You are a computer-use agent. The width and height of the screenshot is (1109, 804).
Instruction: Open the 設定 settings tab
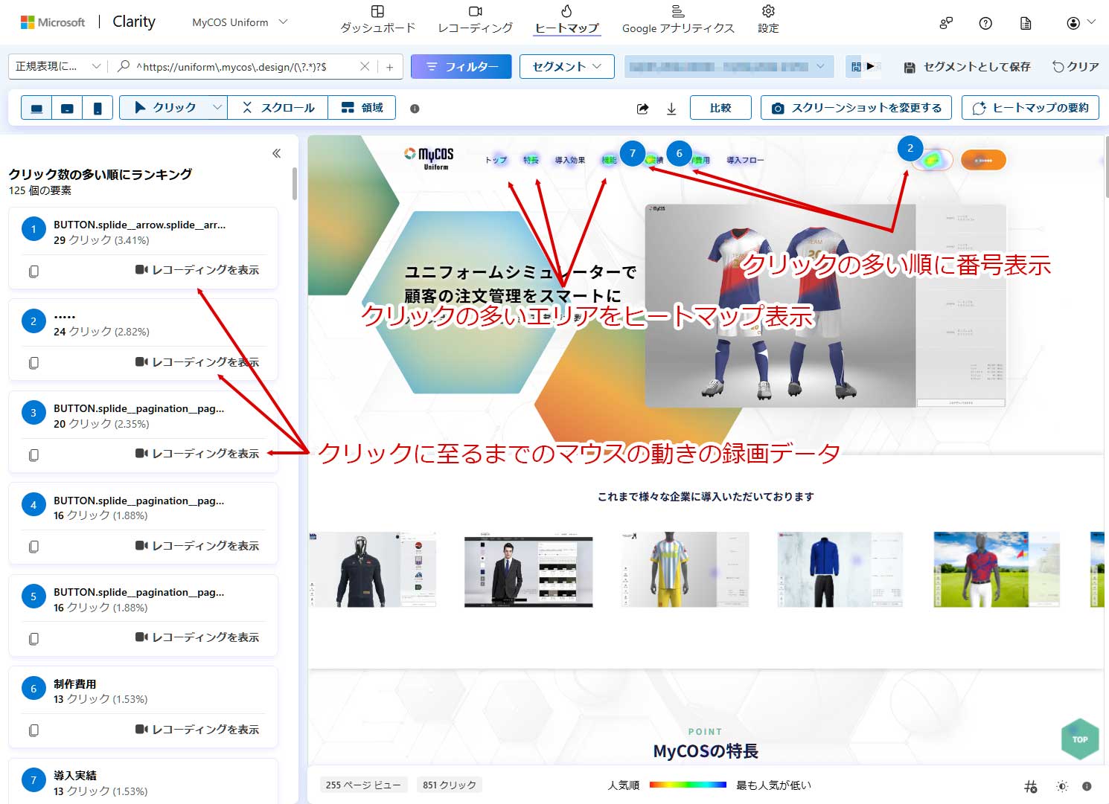(768, 19)
